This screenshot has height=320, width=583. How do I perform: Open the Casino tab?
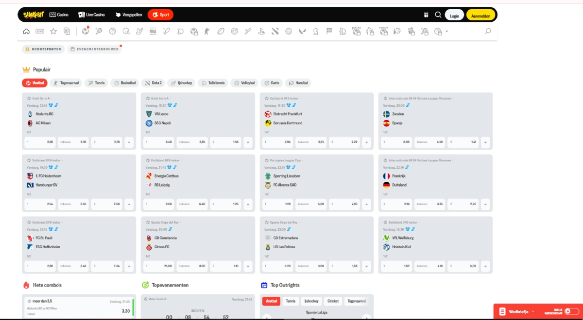59,15
